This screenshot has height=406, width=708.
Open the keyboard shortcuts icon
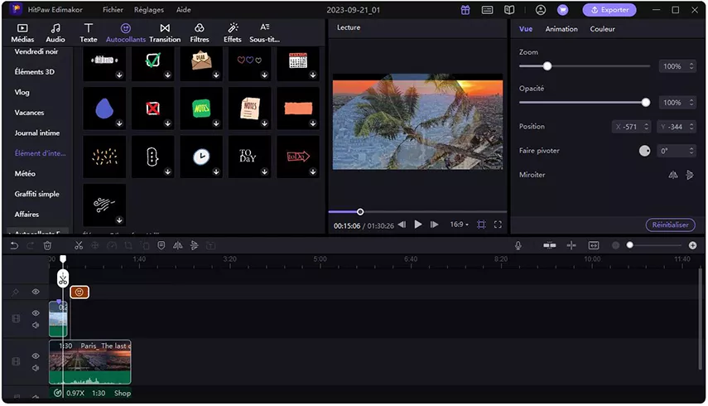point(487,10)
